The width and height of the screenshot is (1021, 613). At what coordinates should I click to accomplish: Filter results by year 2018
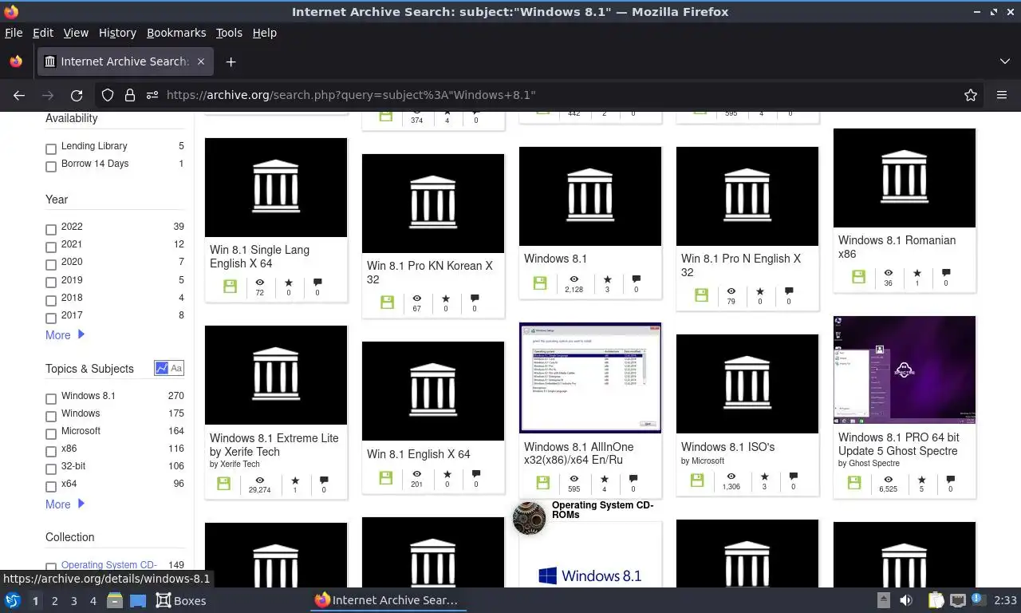(x=51, y=301)
